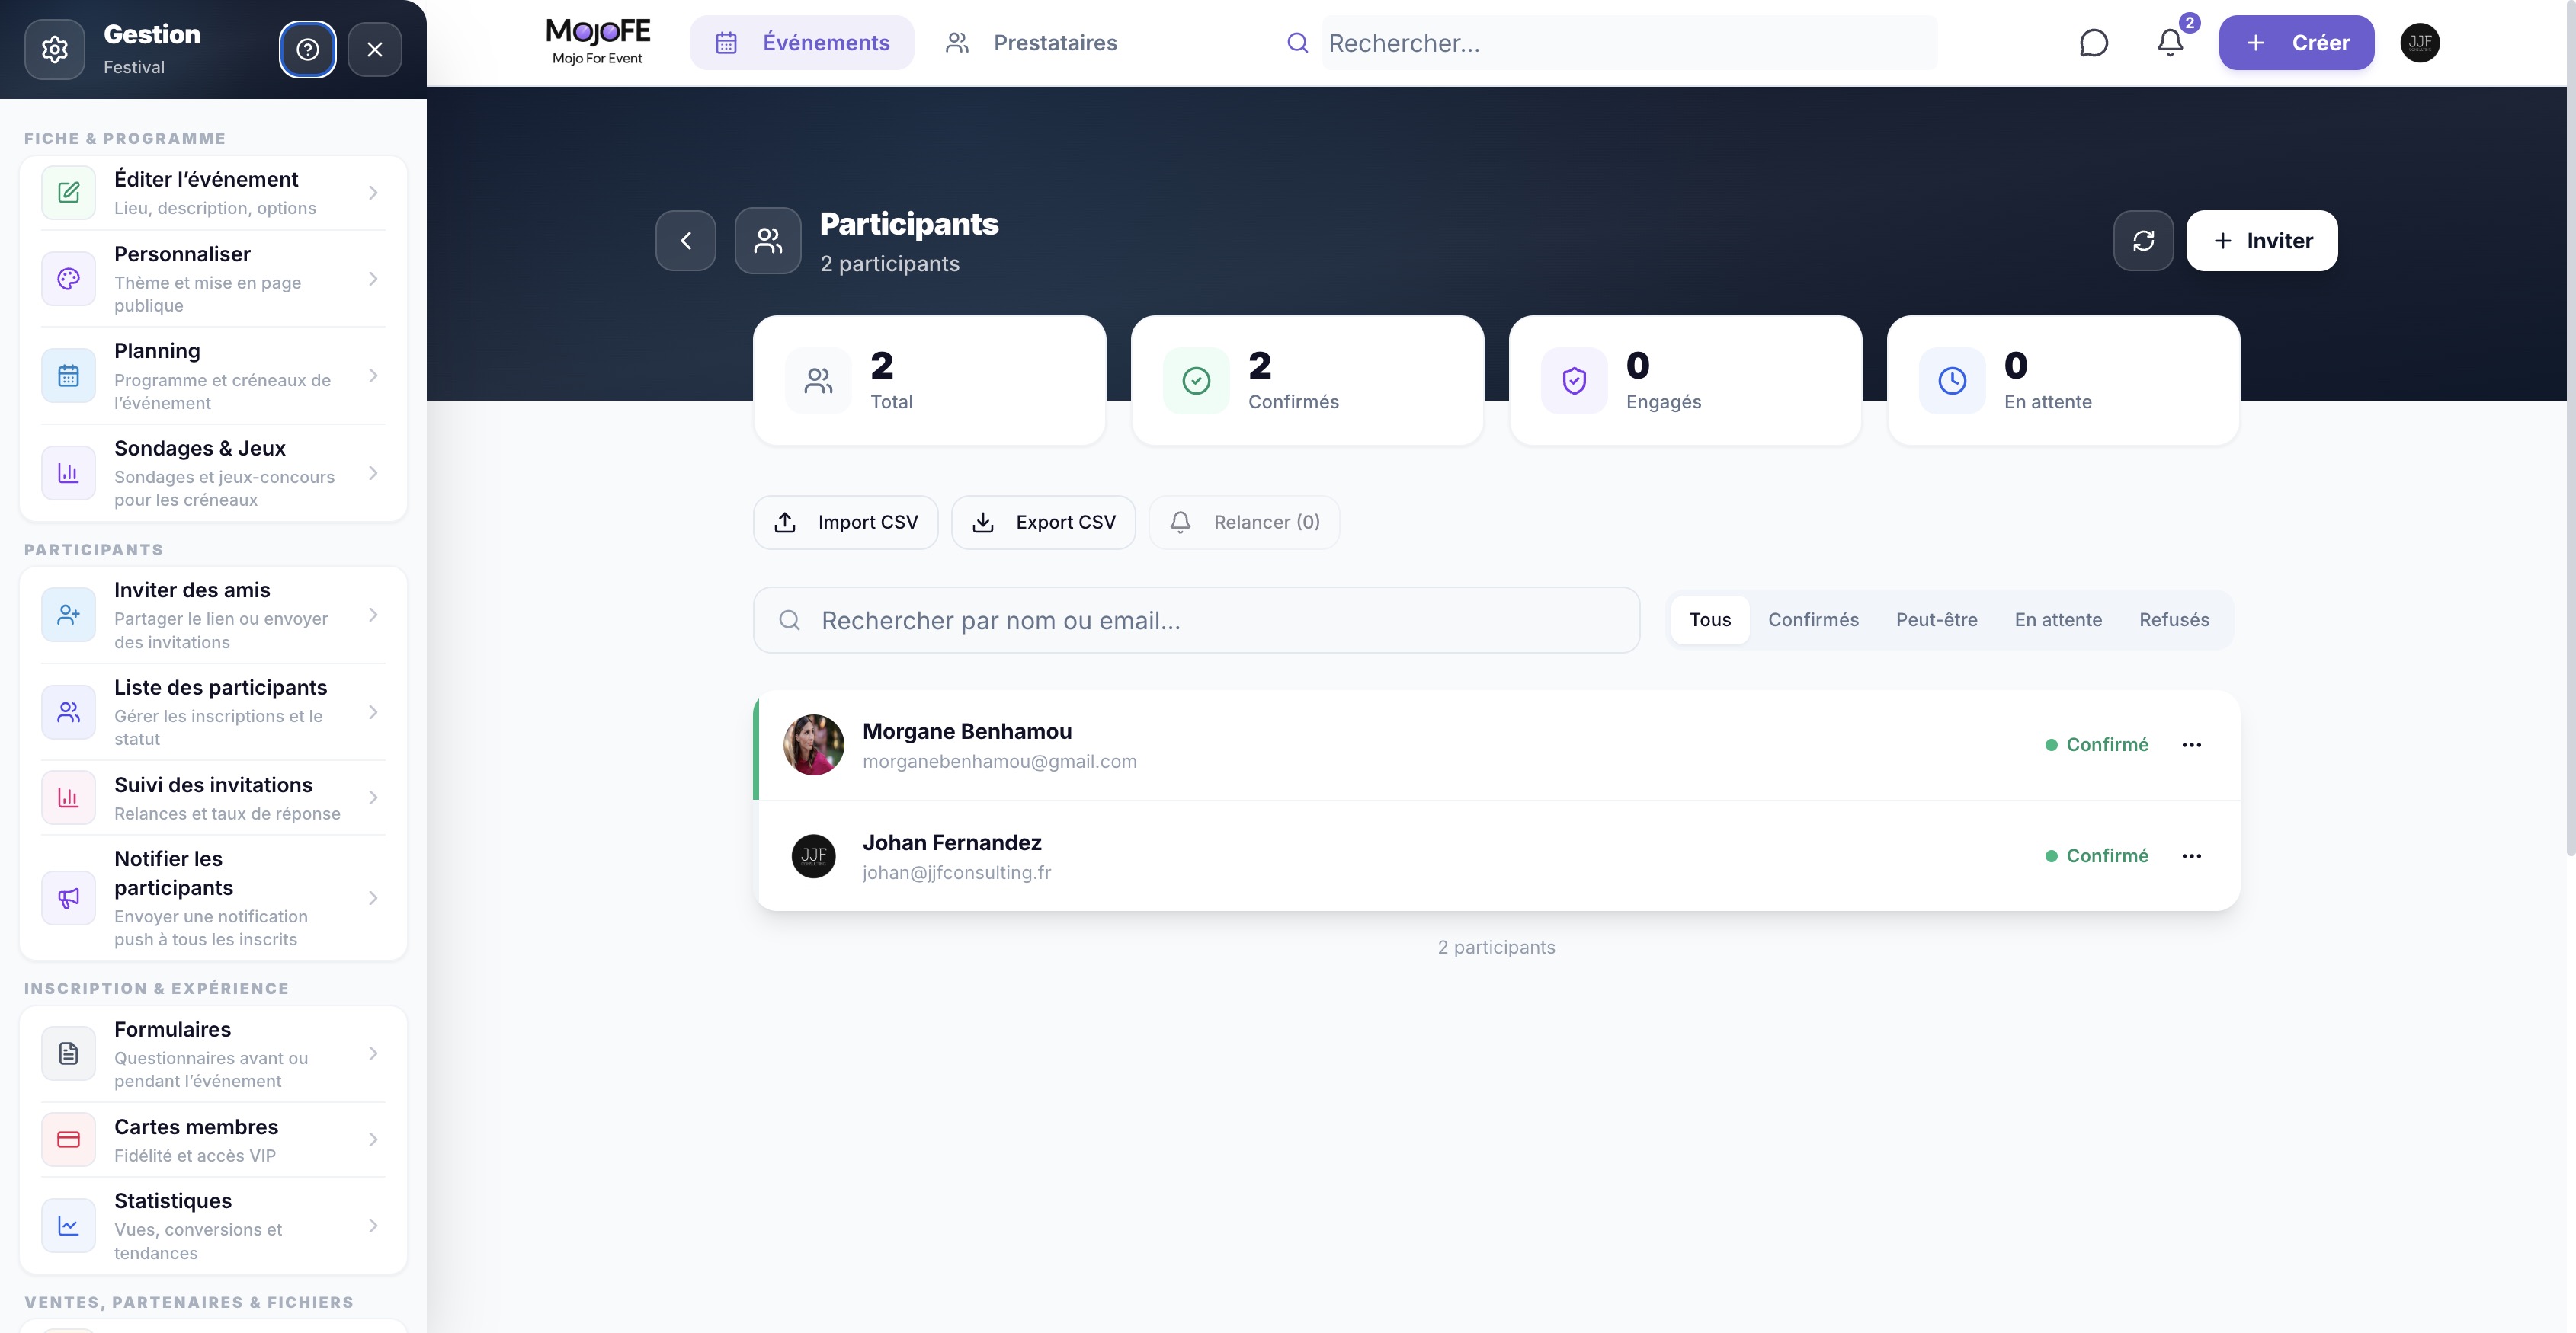This screenshot has width=2576, height=1333.
Task: Switch to the Prestataires tab
Action: [x=1031, y=43]
